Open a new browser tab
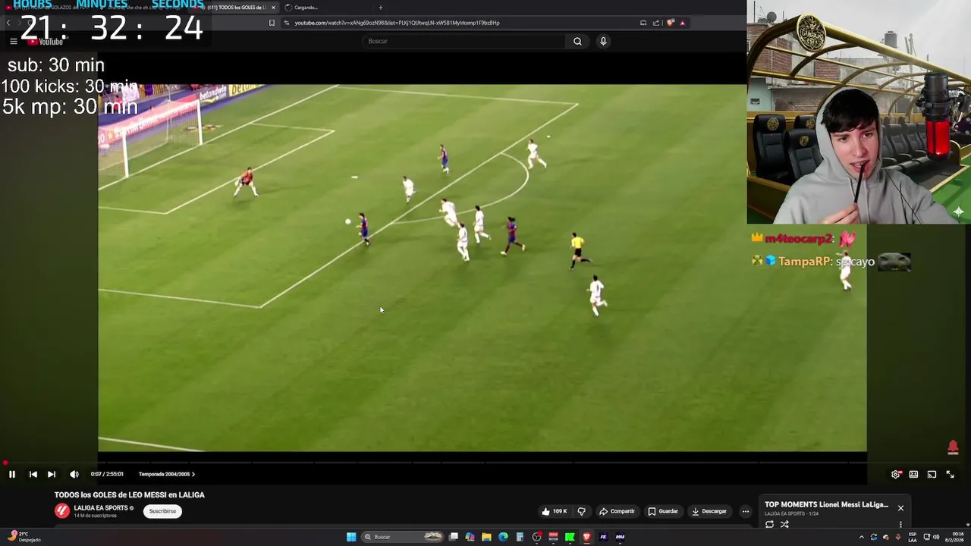The height and width of the screenshot is (546, 971). (x=380, y=8)
